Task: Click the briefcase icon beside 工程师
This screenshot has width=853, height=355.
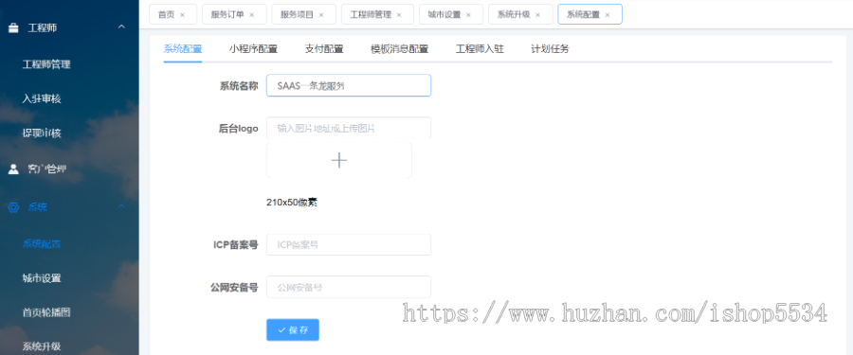Action: click(13, 27)
